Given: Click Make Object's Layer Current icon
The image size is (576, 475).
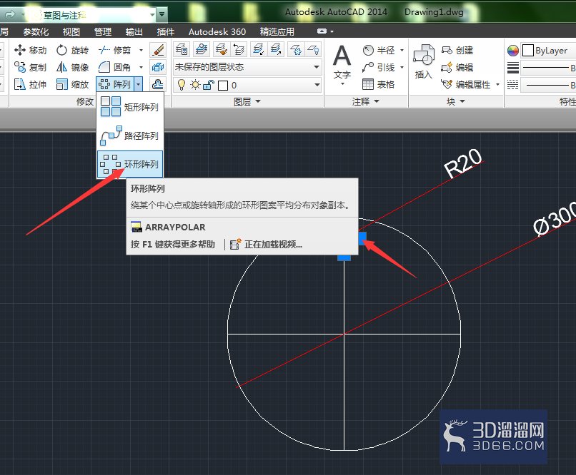Looking at the screenshot, I should tap(202, 49).
